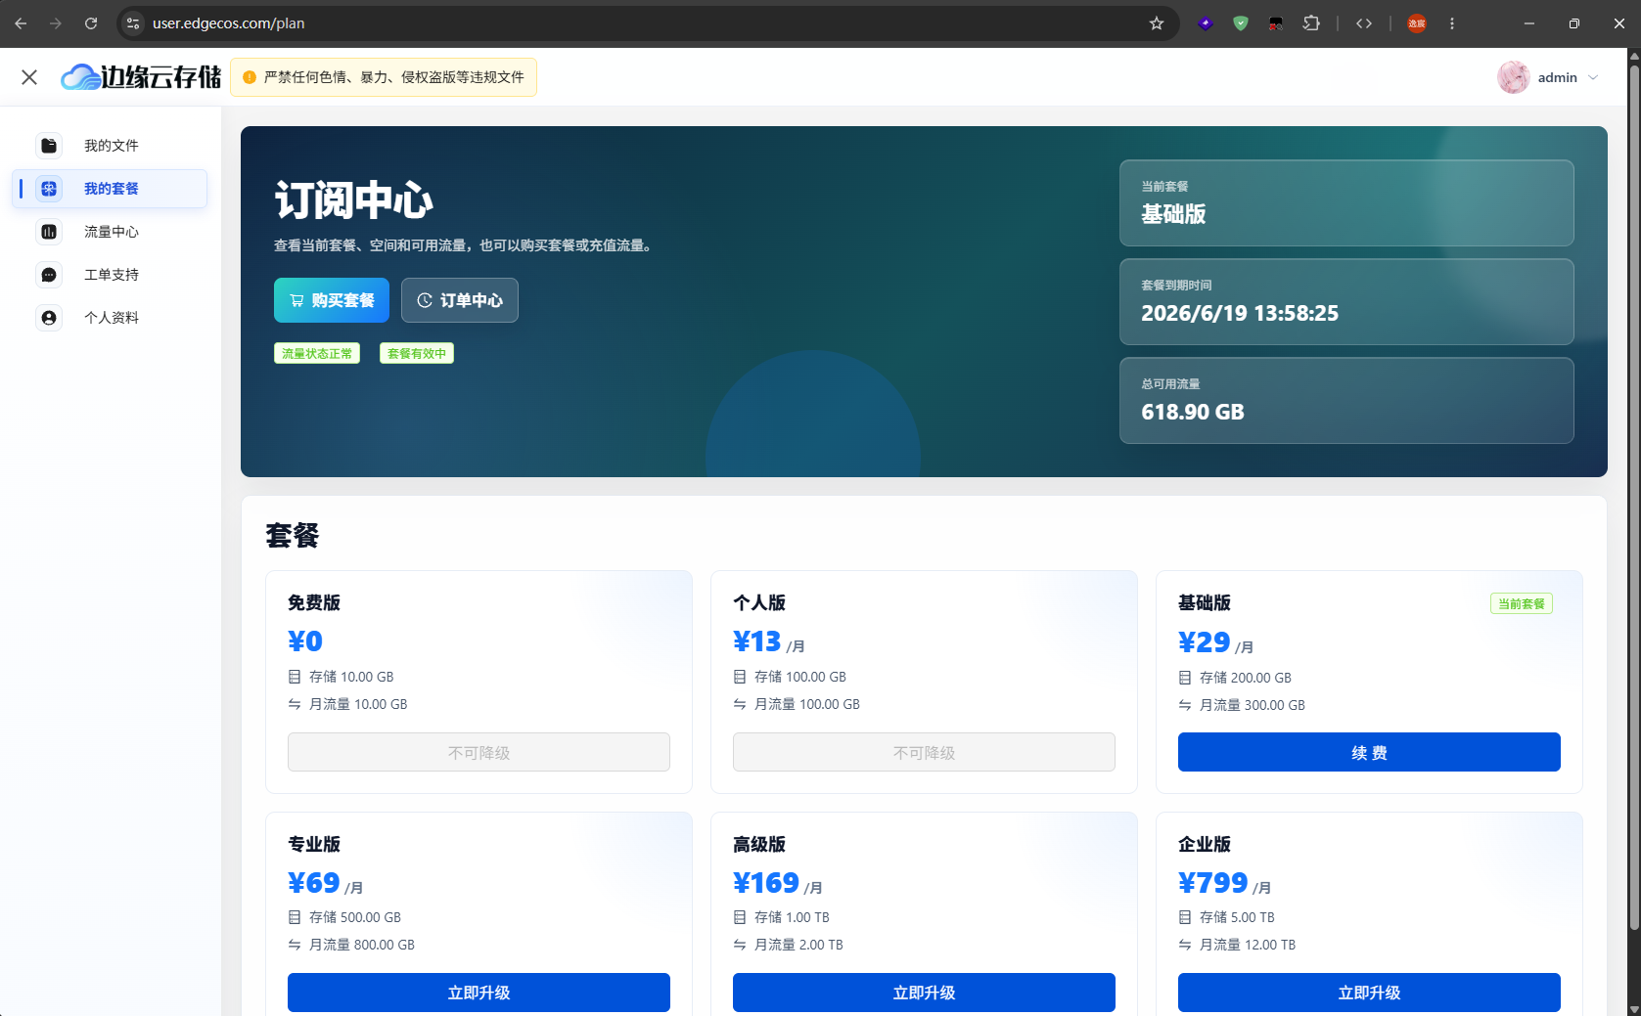Open 个人资料 profile icon
Viewport: 1641px width, 1016px height.
49,318
